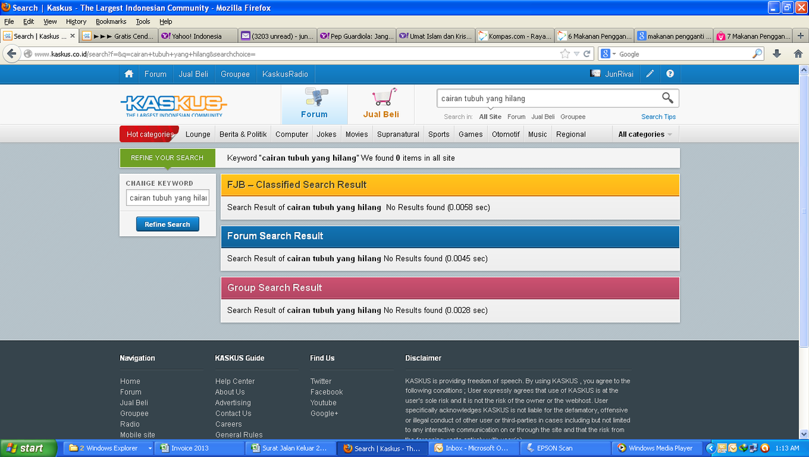Expand the Windows Explorer taskbar group arrow
The height and width of the screenshot is (457, 809).
click(150, 448)
